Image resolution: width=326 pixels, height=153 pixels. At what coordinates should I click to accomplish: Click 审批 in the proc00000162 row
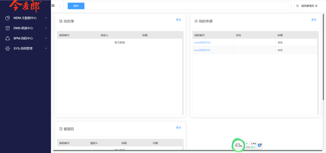point(280,43)
